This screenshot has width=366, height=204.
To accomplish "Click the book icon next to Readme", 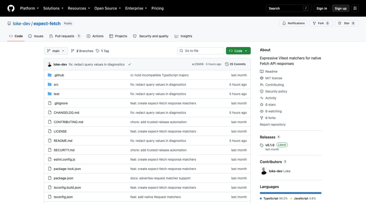I will click(x=262, y=71).
